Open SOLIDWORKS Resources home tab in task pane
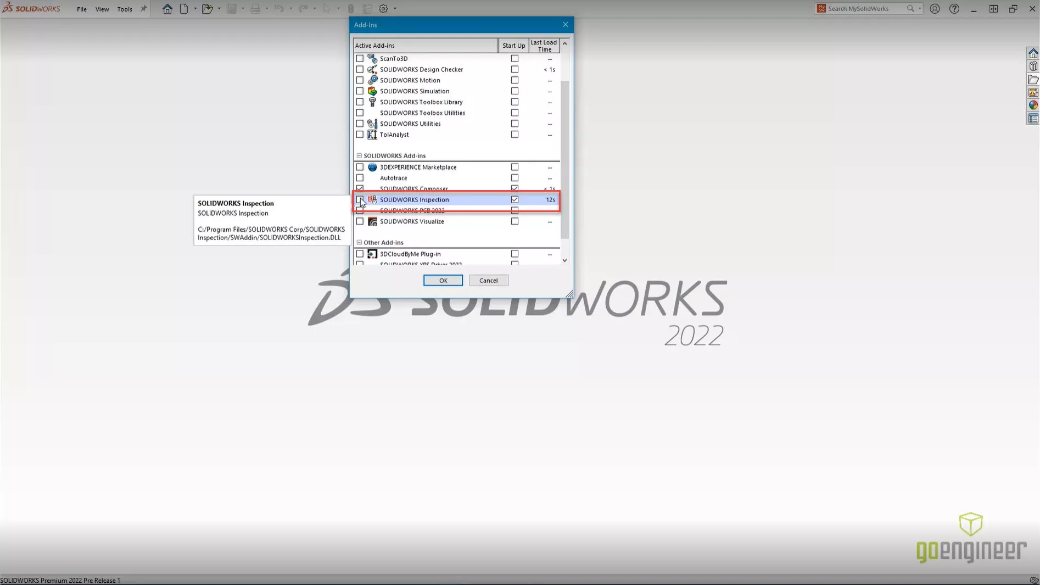The width and height of the screenshot is (1040, 585). point(1033,53)
